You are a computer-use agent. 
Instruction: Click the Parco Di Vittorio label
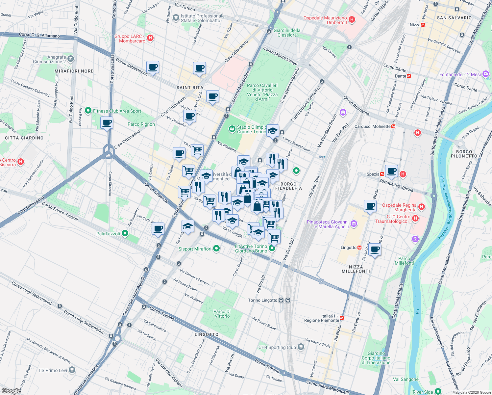click(222, 314)
